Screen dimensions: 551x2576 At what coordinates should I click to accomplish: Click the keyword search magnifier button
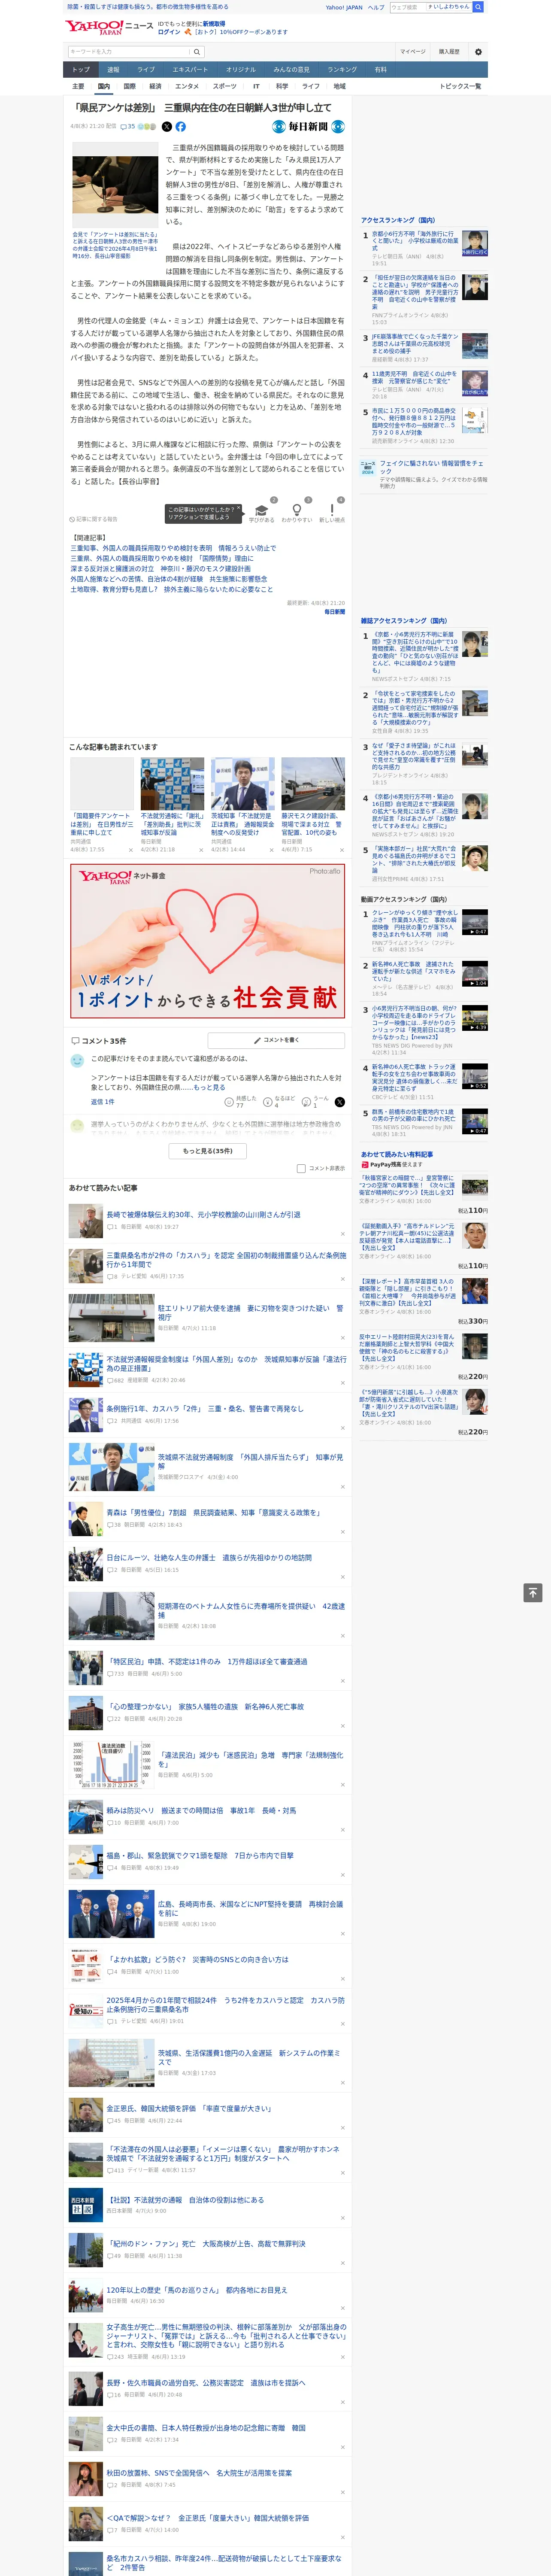[x=197, y=52]
